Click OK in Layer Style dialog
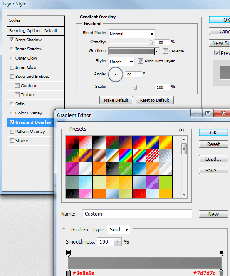The image size is (230, 276). 220,20
